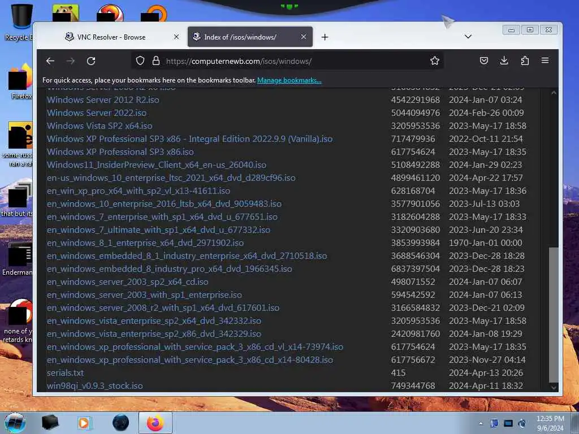The height and width of the screenshot is (434, 579).
Task: Open the Downloads panel
Action: 504,60
